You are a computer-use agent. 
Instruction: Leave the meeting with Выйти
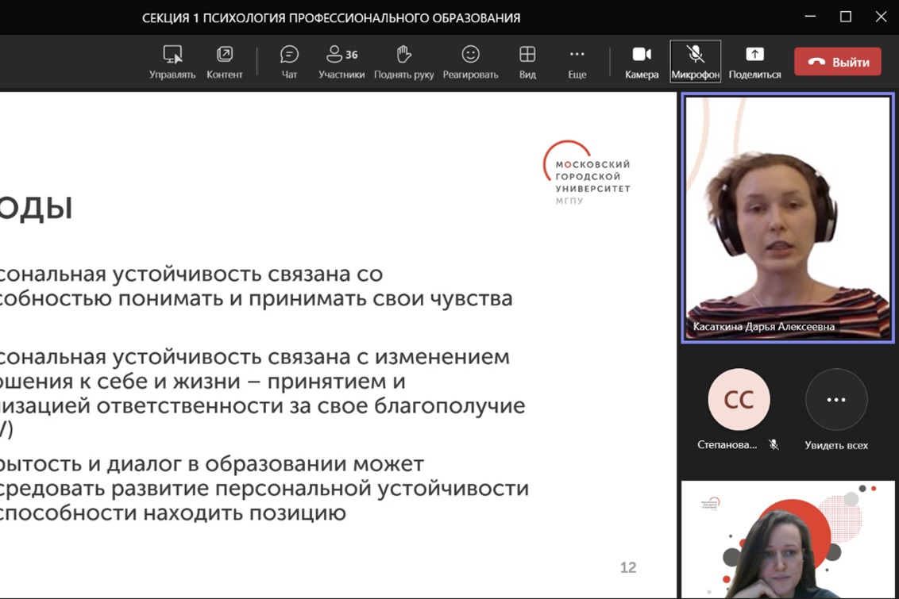click(x=838, y=60)
